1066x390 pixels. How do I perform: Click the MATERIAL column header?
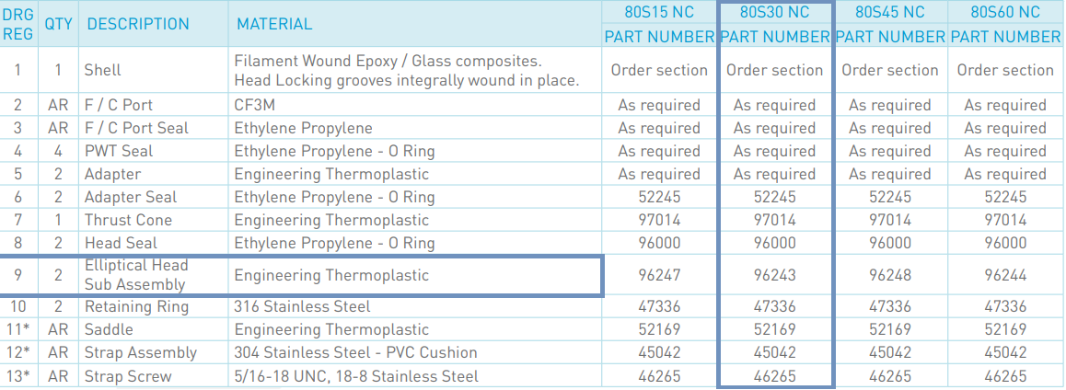[x=274, y=24]
